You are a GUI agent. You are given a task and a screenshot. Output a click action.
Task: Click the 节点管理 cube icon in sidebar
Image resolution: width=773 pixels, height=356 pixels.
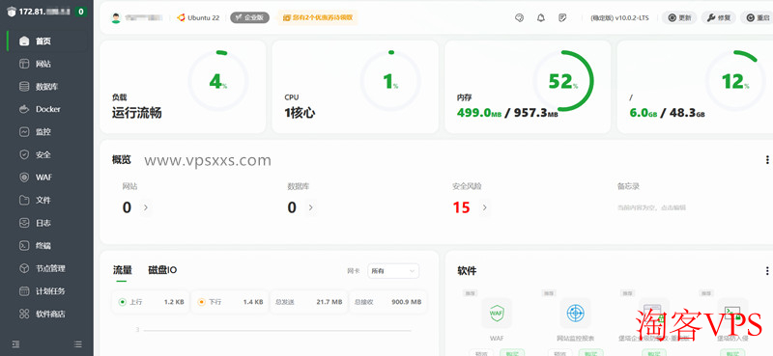click(24, 268)
